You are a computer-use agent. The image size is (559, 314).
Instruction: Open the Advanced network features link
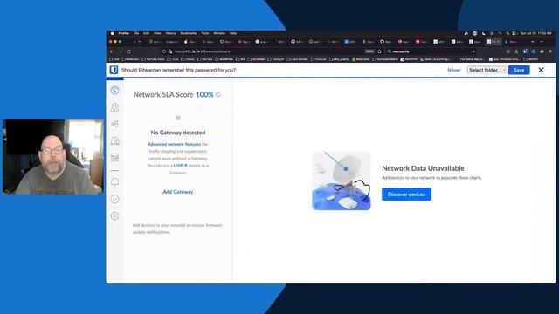pos(175,144)
